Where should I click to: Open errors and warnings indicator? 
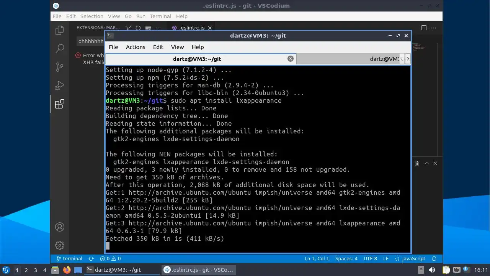pos(110,259)
